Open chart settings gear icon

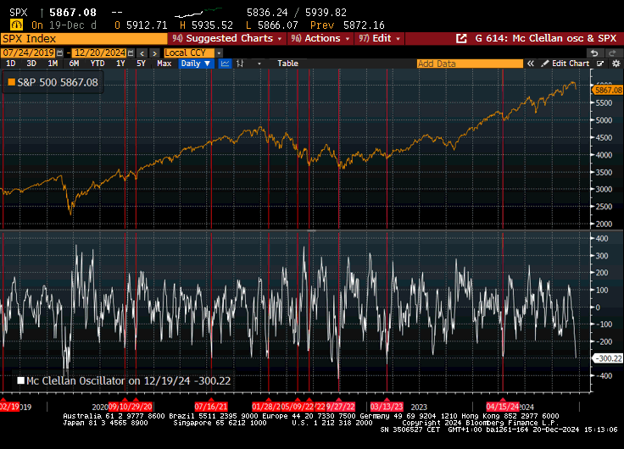point(616,64)
